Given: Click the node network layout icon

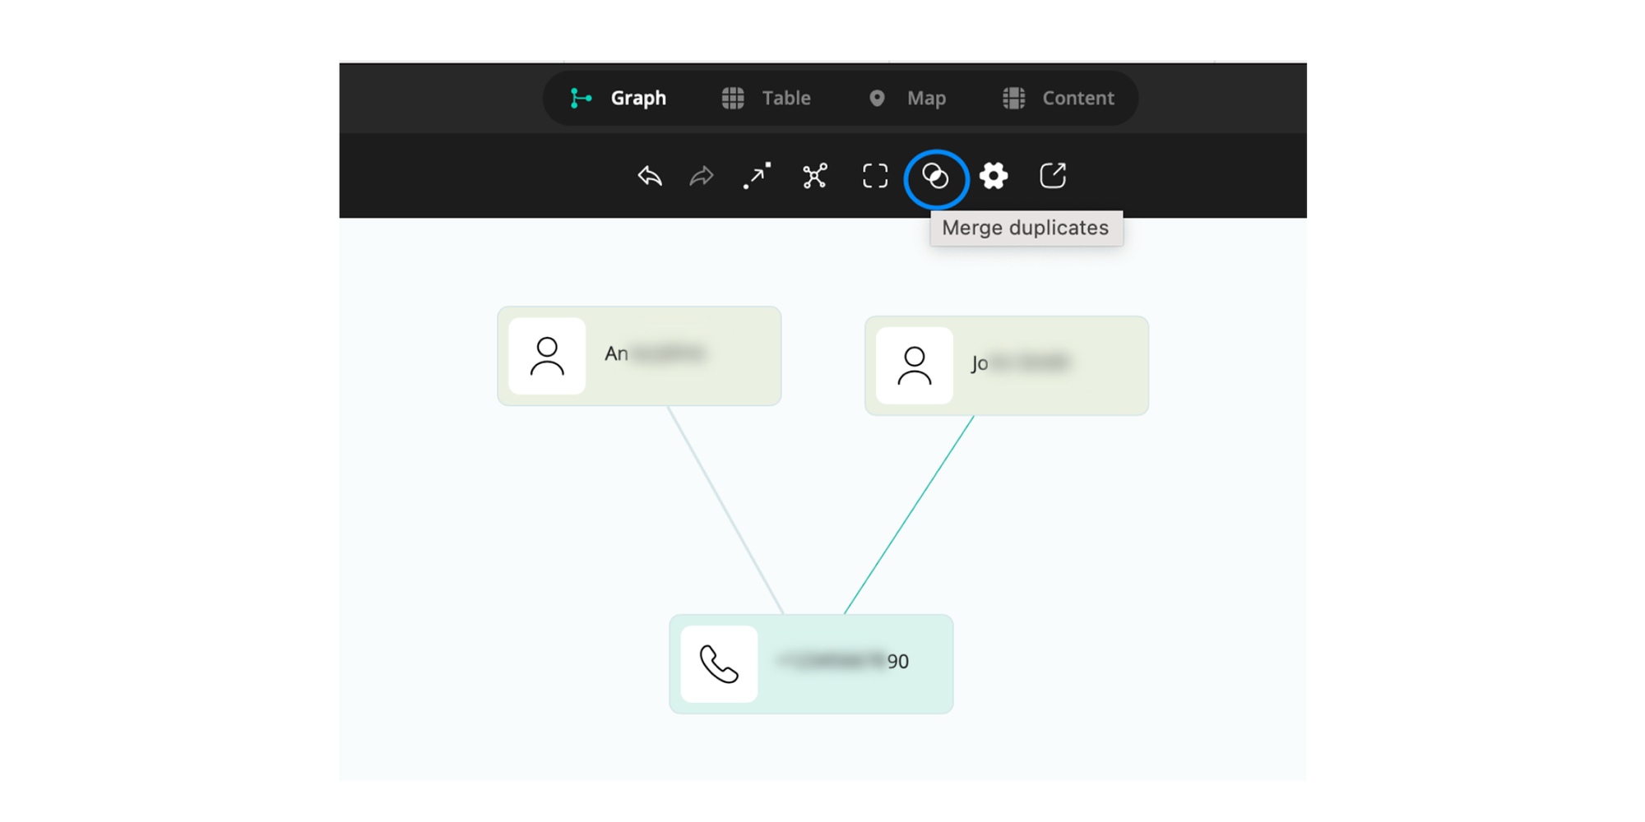Looking at the screenshot, I should tap(815, 176).
